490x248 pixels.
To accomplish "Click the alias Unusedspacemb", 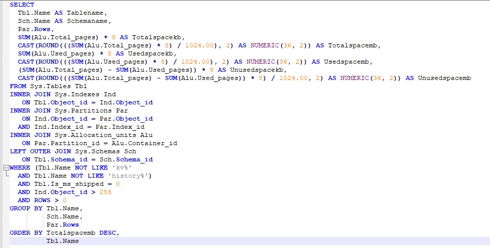I will coord(445,78).
